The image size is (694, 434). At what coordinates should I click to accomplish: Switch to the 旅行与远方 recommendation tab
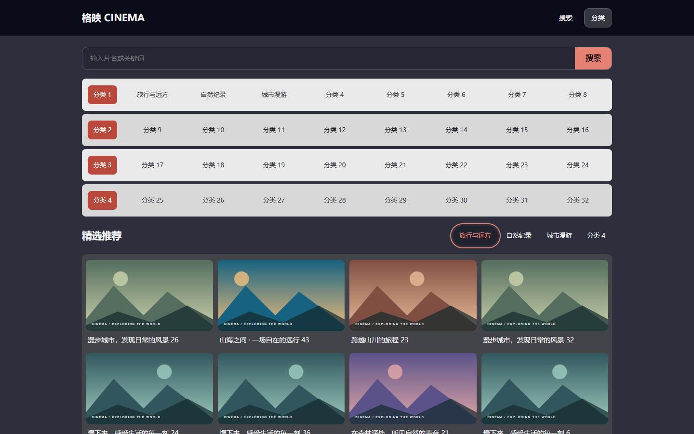[x=475, y=236]
